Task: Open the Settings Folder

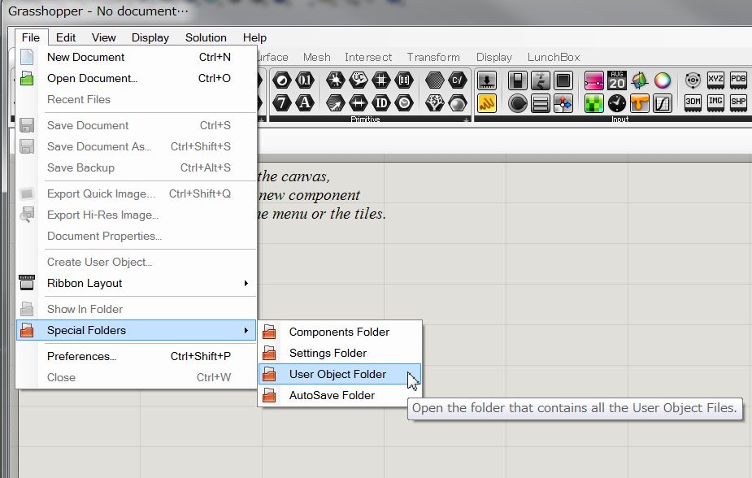Action: (340, 353)
